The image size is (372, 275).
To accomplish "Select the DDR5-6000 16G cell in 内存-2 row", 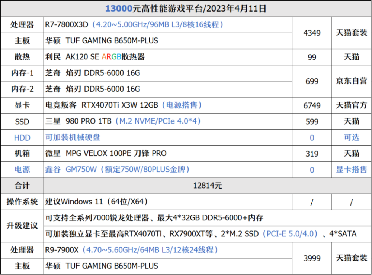I will 168,89.
